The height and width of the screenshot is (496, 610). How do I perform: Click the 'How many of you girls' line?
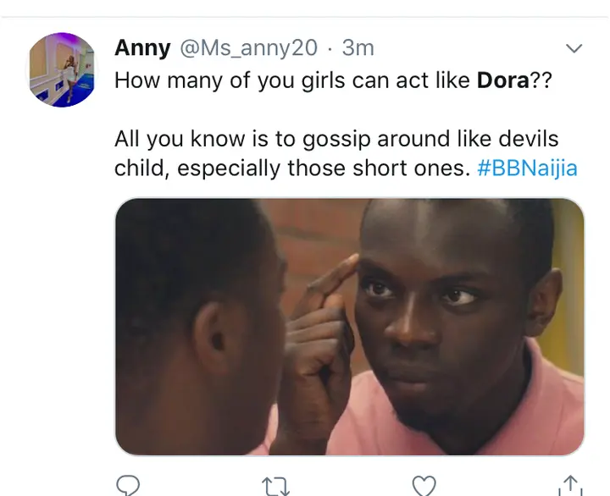tap(333, 80)
